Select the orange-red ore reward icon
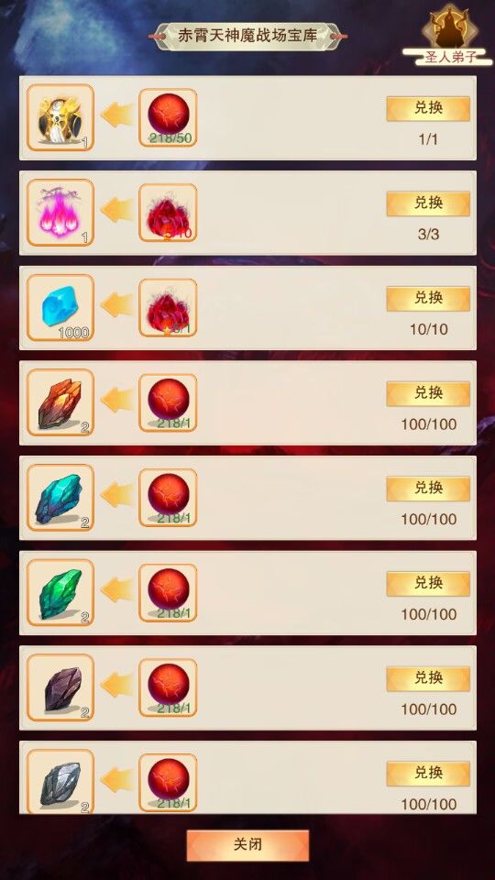The width and height of the screenshot is (495, 880). coord(60,402)
